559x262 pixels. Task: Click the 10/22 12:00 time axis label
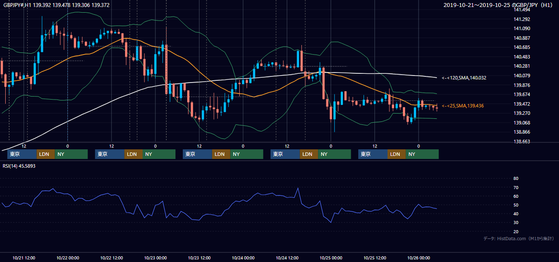[x=112, y=258]
